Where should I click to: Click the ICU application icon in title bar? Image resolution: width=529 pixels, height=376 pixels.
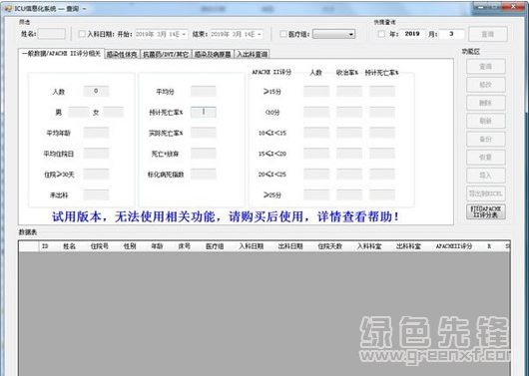[8, 9]
